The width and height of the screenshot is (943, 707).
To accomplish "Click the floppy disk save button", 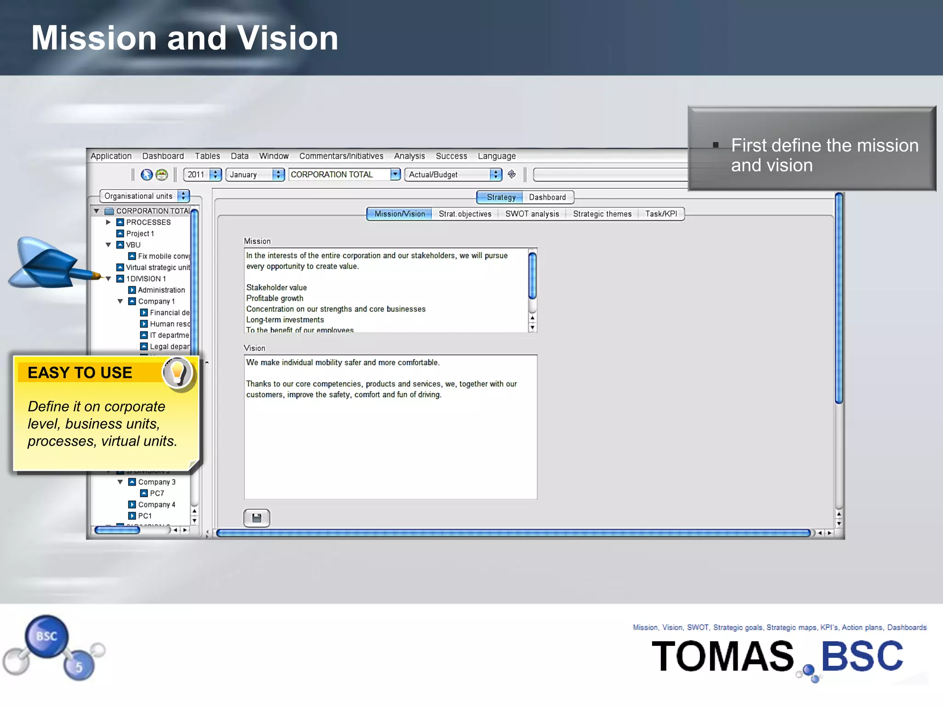I will point(256,518).
